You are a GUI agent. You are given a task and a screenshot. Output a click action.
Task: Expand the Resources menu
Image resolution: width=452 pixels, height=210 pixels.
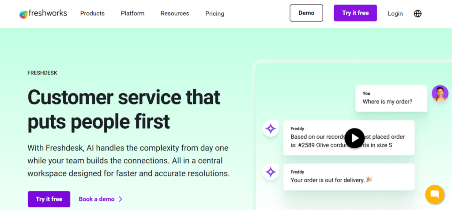pos(175,14)
